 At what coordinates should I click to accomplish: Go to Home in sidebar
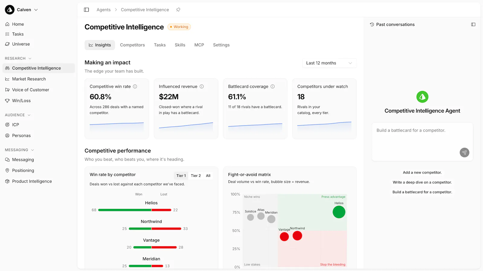[39, 24]
